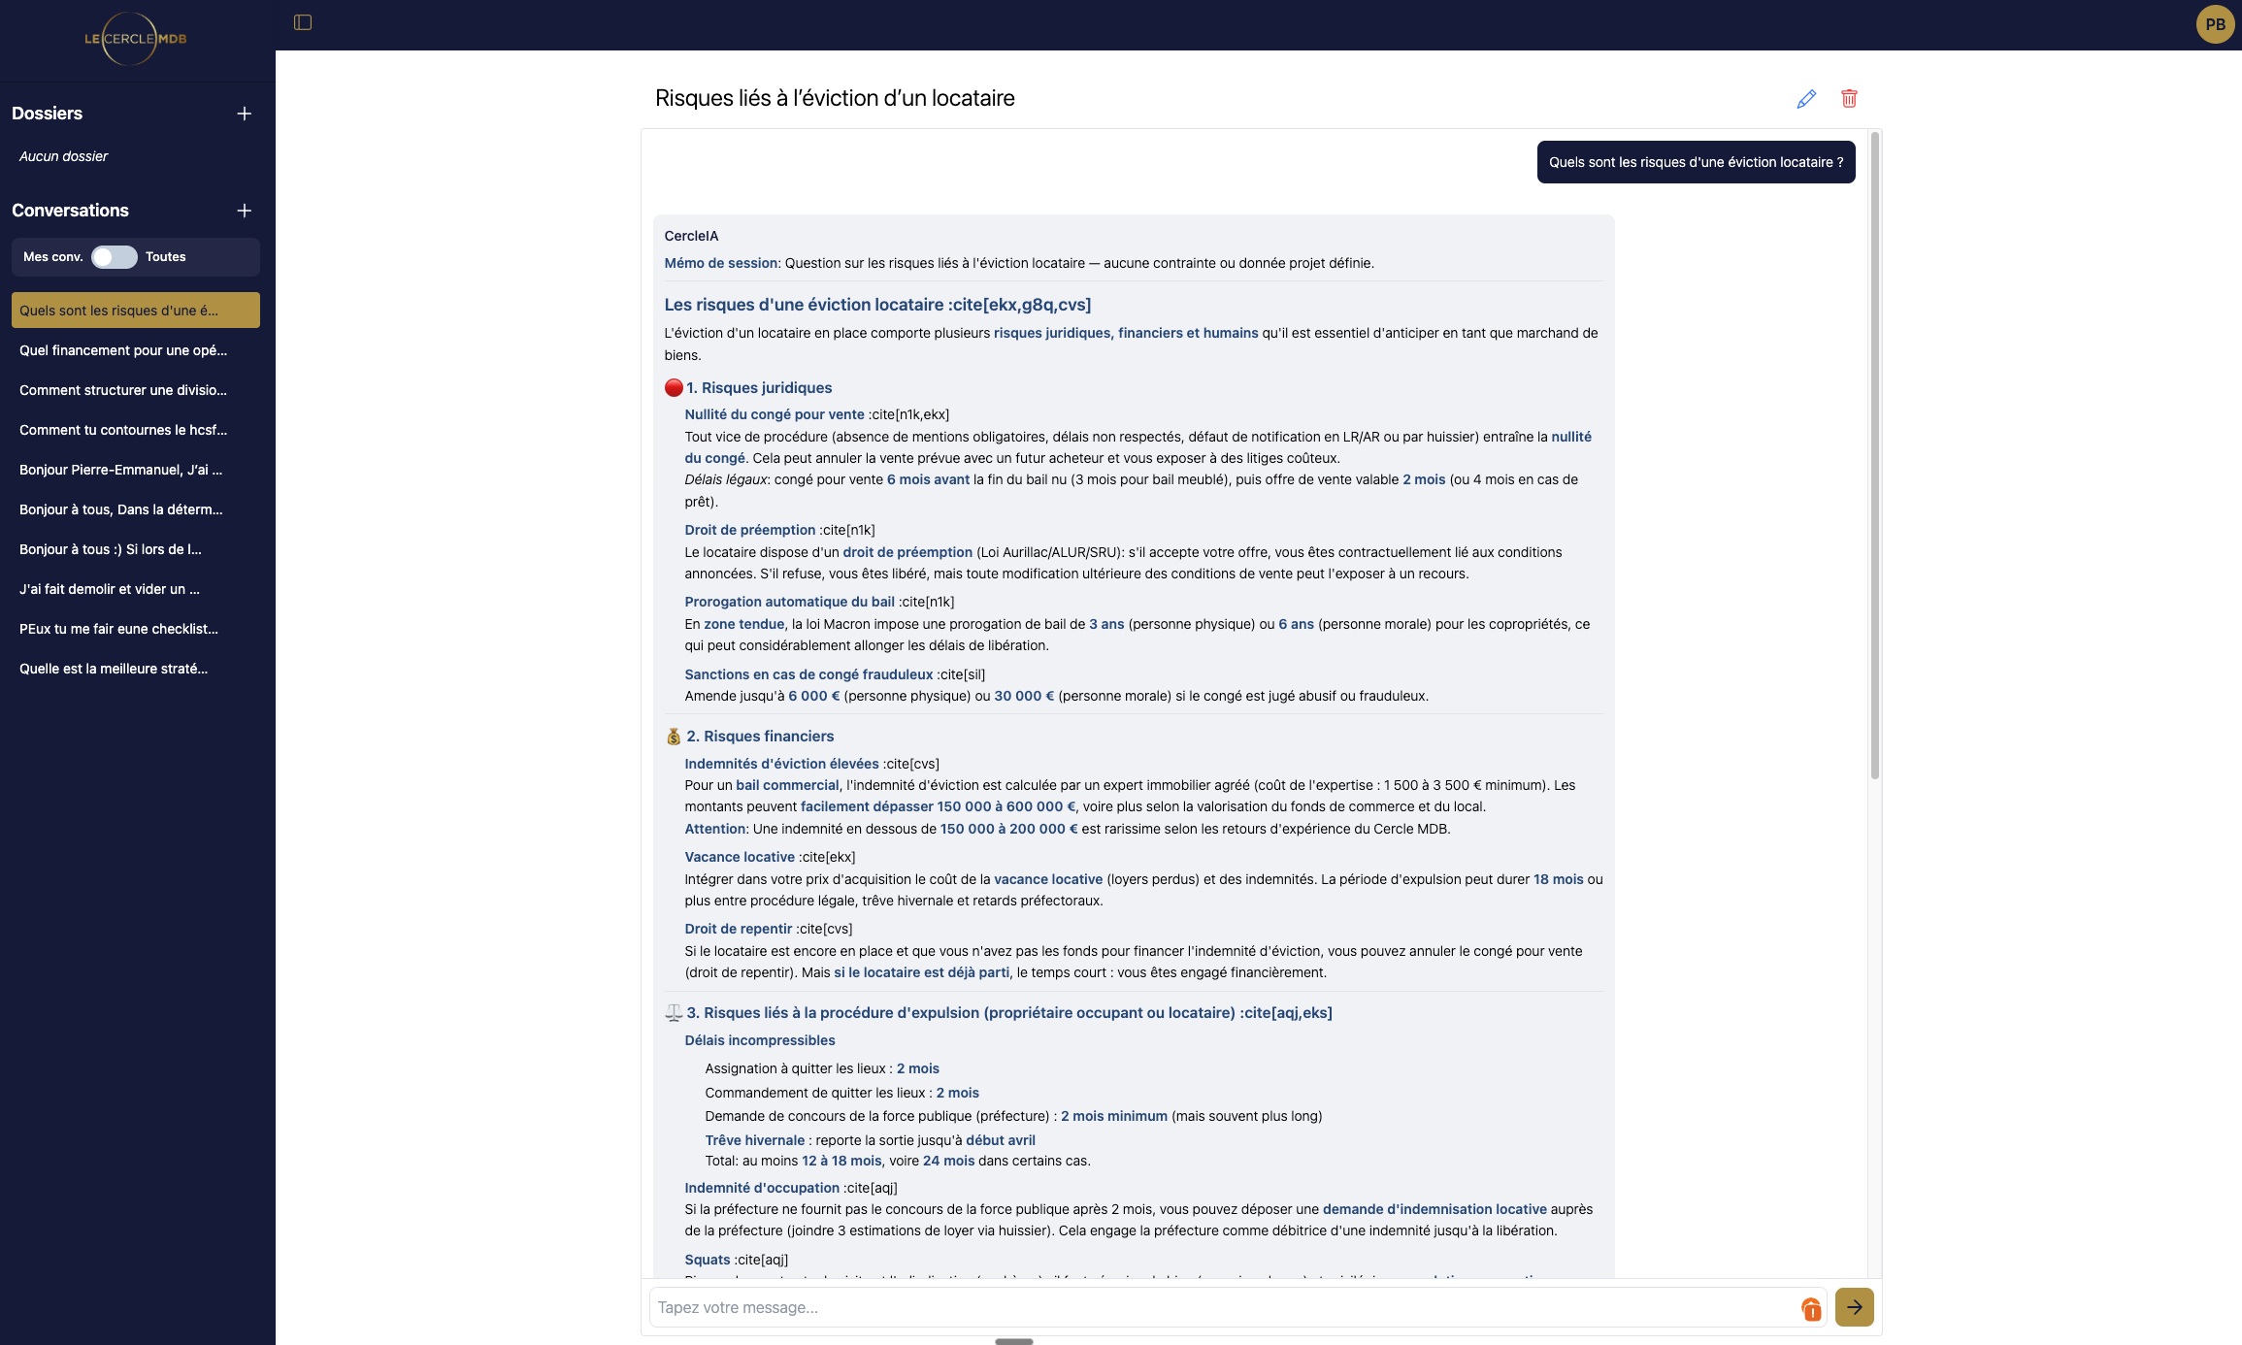Delete this conversation via trash icon
This screenshot has height=1345, width=2242.
[x=1849, y=98]
